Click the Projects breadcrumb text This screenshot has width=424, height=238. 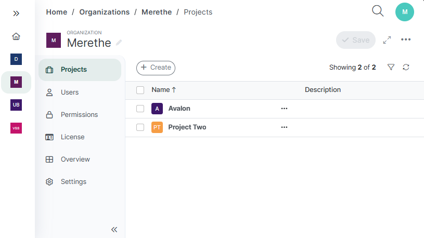click(x=198, y=12)
